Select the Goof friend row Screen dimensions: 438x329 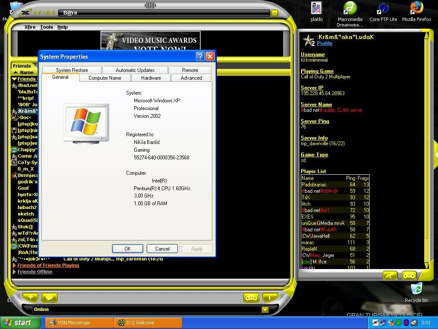pos(24,188)
